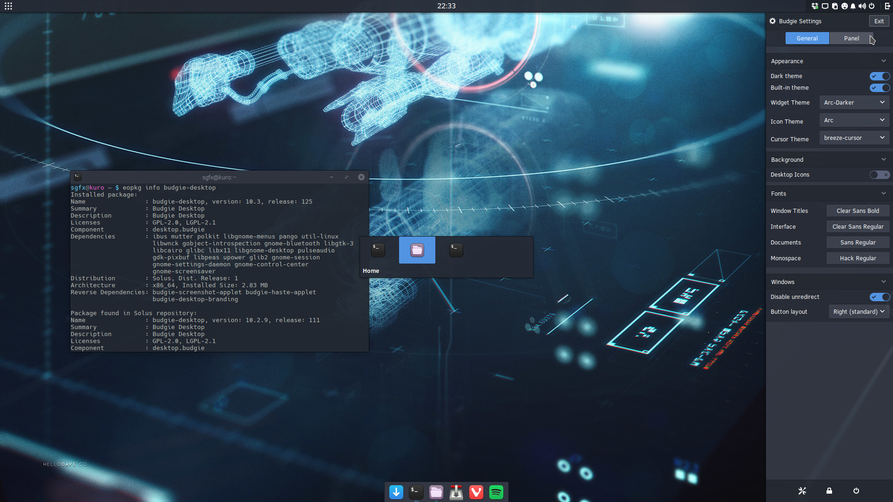Image resolution: width=893 pixels, height=502 pixels.
Task: Toggle the Built-in theme switch
Action: 880,88
